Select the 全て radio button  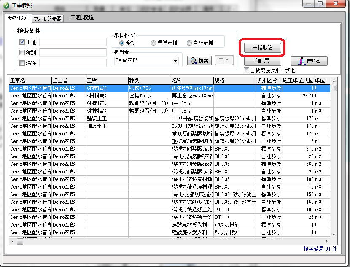click(121, 43)
